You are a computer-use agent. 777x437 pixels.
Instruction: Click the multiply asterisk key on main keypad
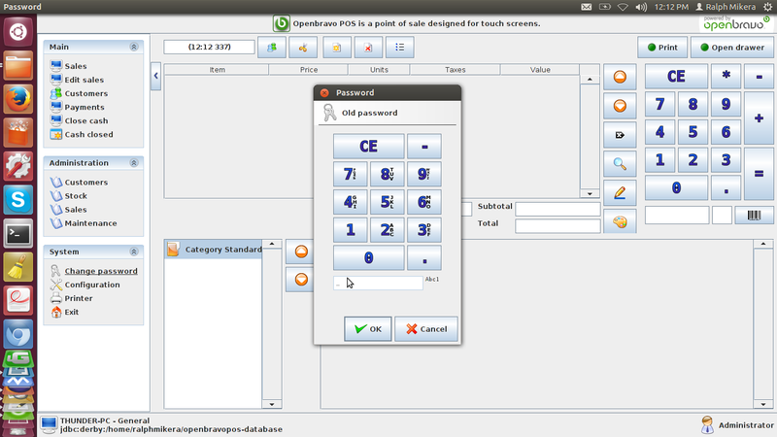click(726, 77)
